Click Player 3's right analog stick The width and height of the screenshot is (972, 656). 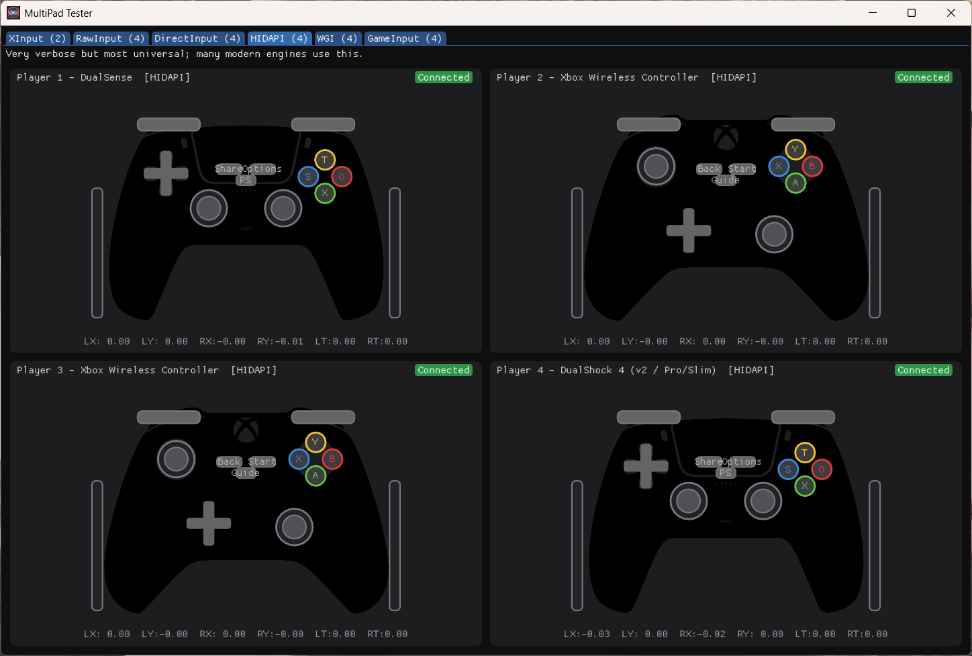[295, 527]
